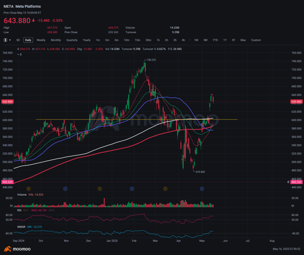304x255 pixels.
Task: Select the 3m minute interval
Action: click(107, 40)
